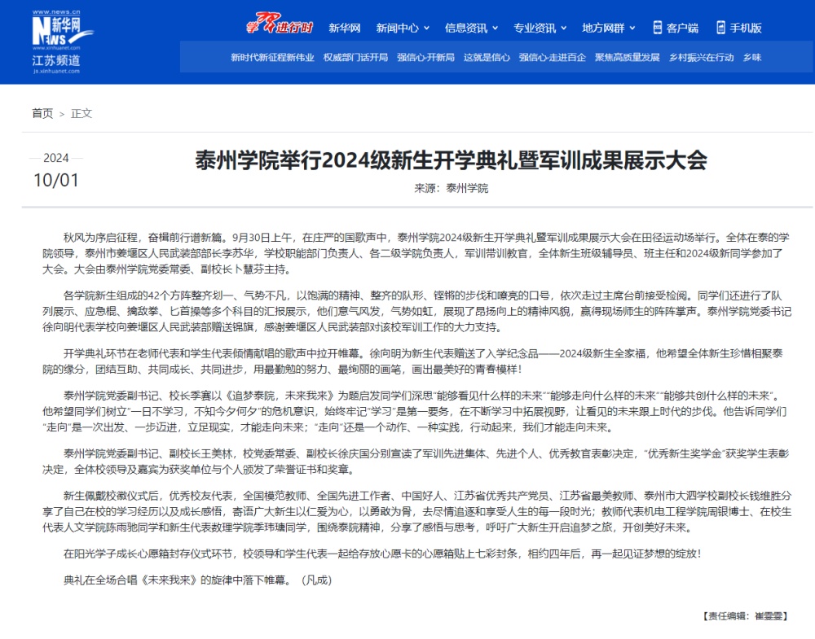Click the 乡味 nav link

(x=751, y=58)
